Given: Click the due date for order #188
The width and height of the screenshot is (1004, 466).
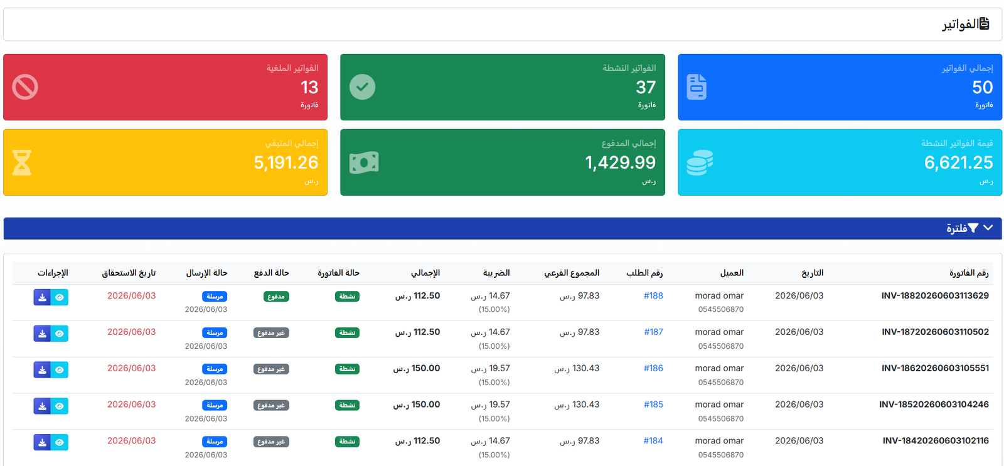Looking at the screenshot, I should click(x=131, y=295).
